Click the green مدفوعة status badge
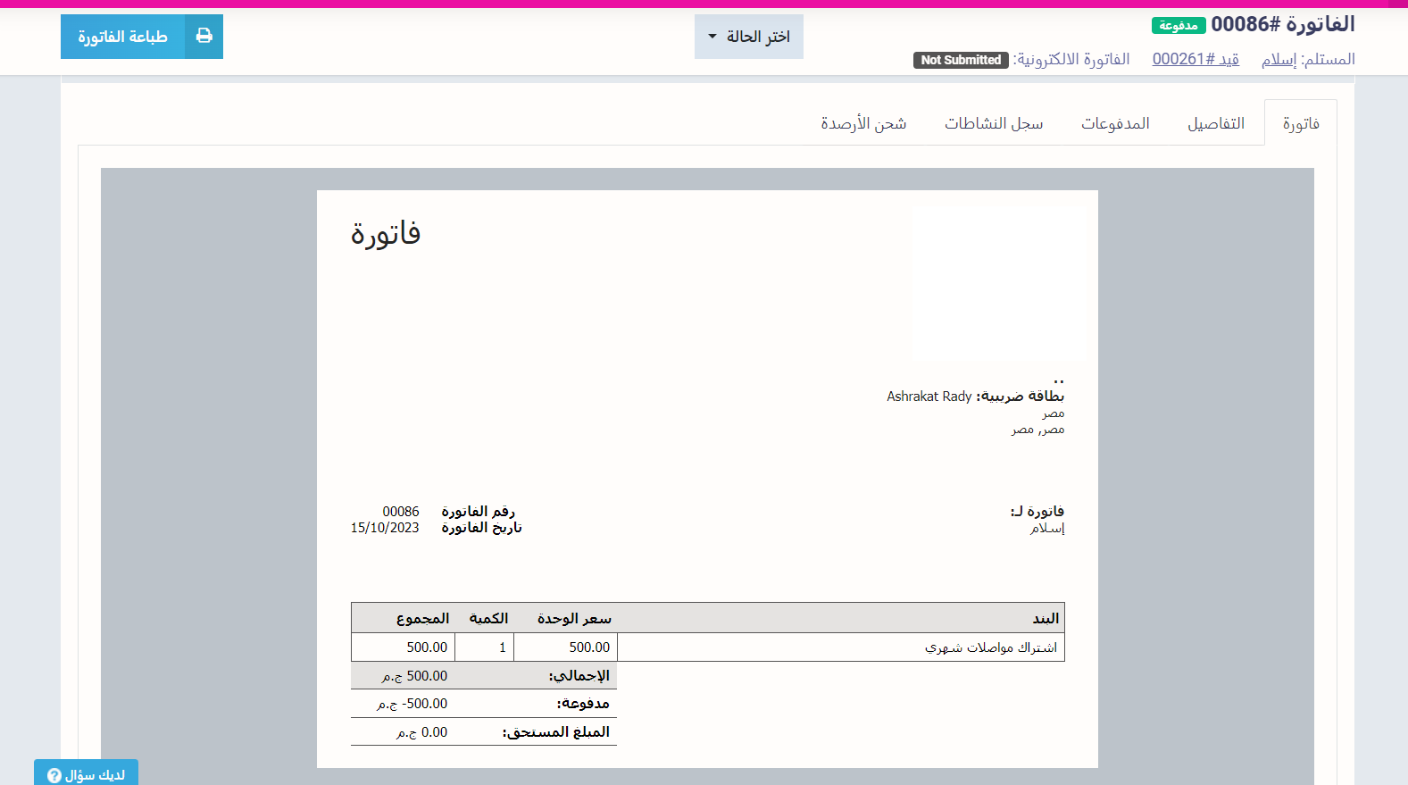This screenshot has width=1408, height=785. [1178, 26]
